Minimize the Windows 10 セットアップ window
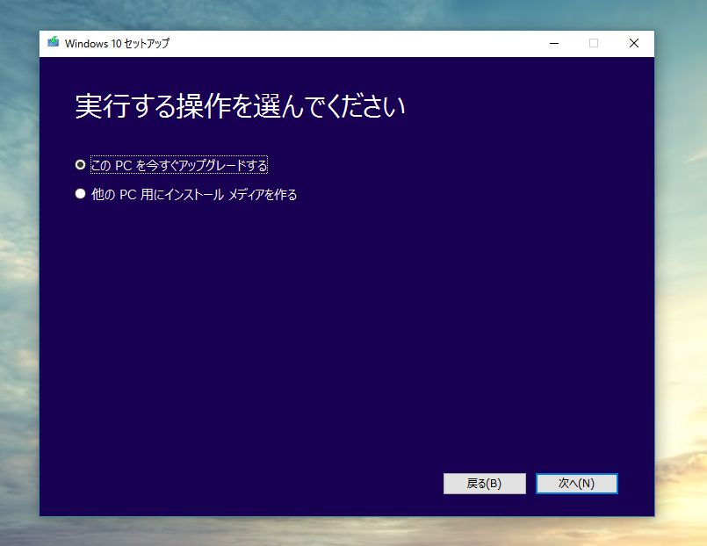Image resolution: width=707 pixels, height=546 pixels. 554,43
